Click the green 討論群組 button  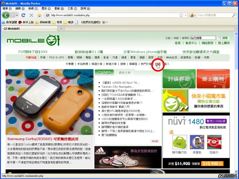(x=179, y=79)
